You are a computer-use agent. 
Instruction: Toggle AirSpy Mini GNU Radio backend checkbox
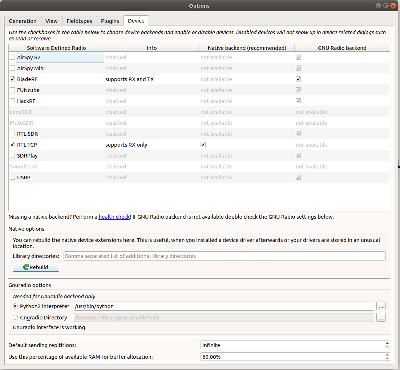pyautogui.click(x=298, y=68)
